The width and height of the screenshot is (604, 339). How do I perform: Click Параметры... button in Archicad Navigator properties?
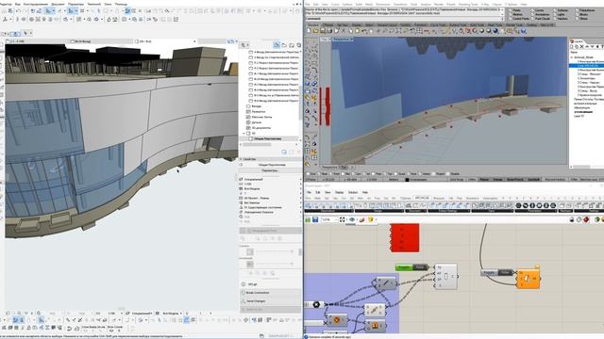tap(270, 170)
